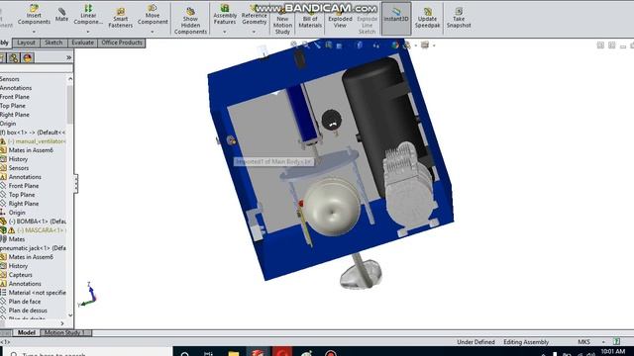Click the feature panel collapse handle
Image resolution: width=634 pixels, height=356 pixels.
tap(75, 183)
